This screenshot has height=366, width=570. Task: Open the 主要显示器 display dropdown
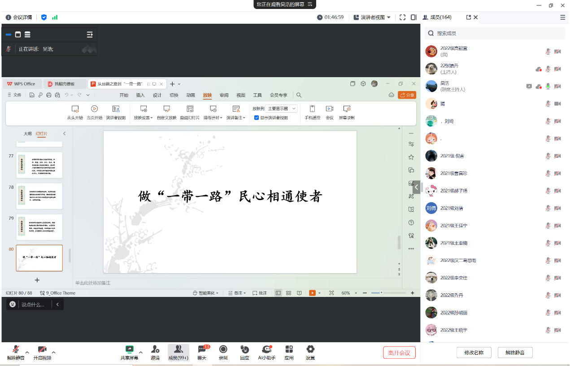(x=281, y=109)
